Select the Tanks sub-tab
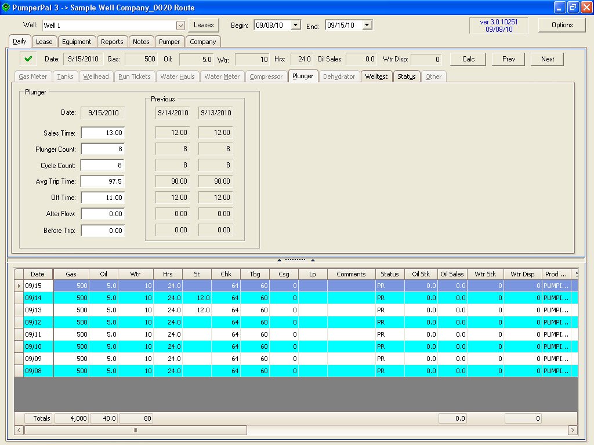The image size is (594, 445). pos(65,76)
